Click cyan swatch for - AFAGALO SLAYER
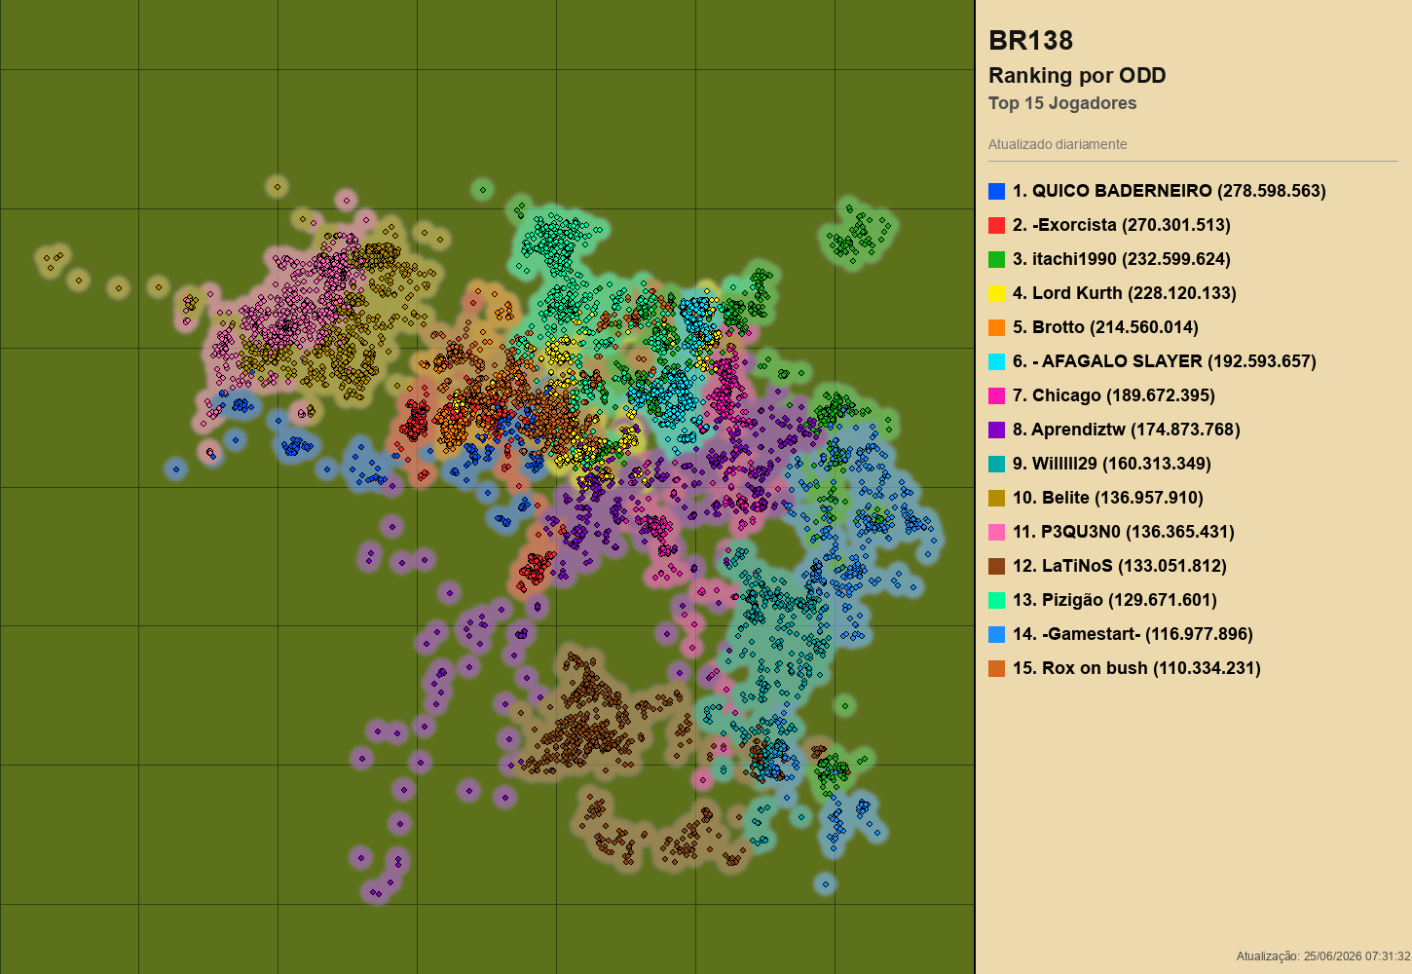The image size is (1412, 974). click(996, 361)
